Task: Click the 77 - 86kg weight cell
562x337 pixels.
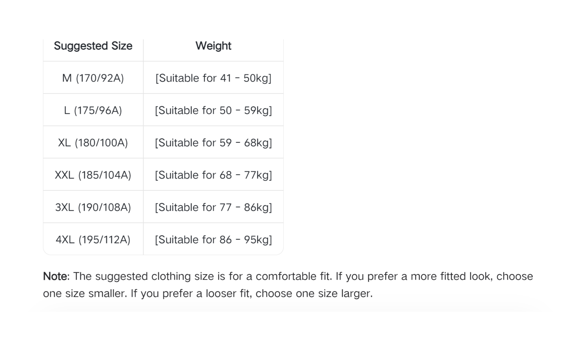Action: [x=213, y=207]
